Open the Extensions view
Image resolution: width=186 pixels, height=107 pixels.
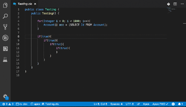coord(5,49)
